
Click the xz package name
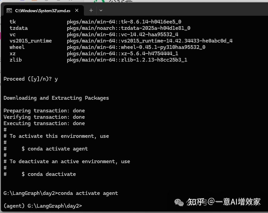tap(12, 53)
